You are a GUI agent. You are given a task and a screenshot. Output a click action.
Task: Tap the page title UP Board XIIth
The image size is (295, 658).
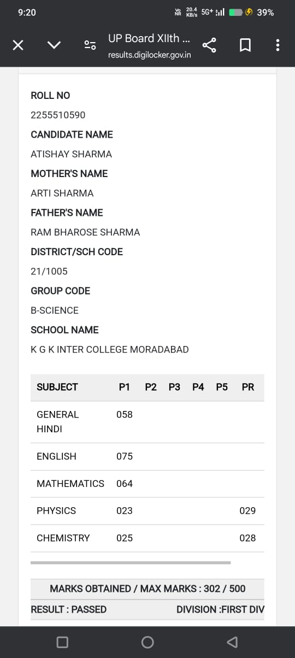click(x=149, y=38)
